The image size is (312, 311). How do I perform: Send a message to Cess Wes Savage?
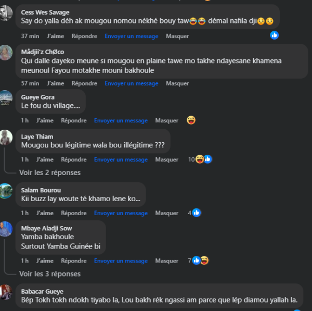(132, 36)
